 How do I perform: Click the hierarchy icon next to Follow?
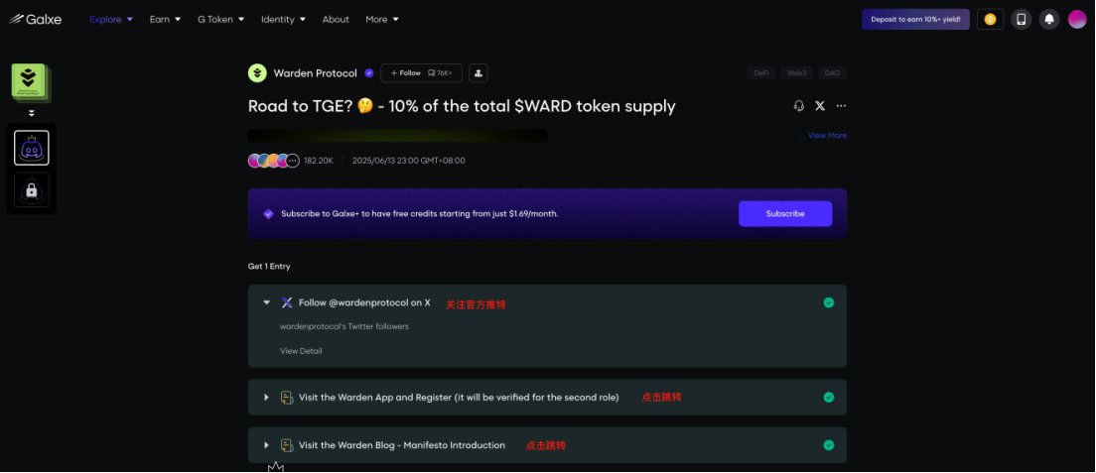pyautogui.click(x=479, y=72)
